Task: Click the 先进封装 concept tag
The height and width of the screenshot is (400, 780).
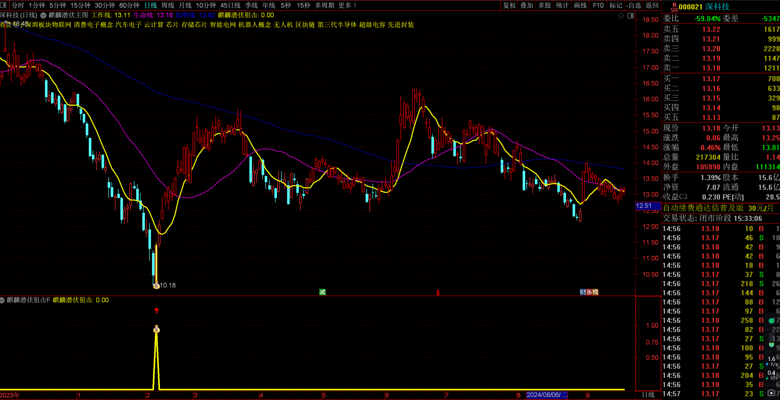Action: coord(401,25)
